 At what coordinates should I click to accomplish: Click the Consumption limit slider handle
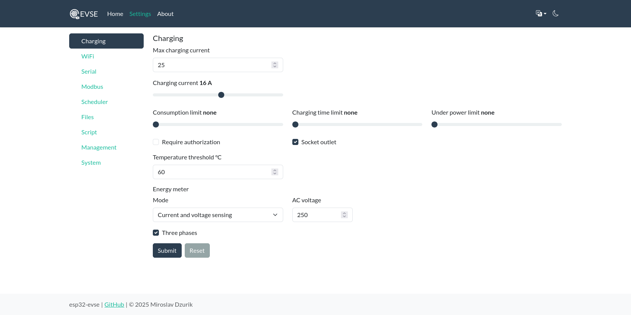pos(156,124)
